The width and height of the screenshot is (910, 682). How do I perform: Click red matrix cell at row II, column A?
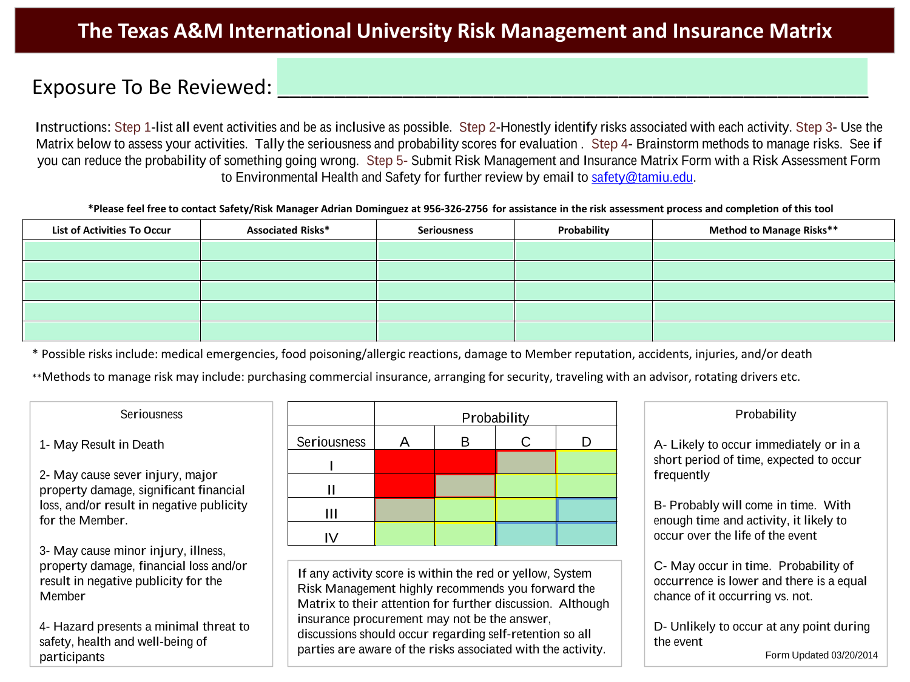pyautogui.click(x=405, y=486)
